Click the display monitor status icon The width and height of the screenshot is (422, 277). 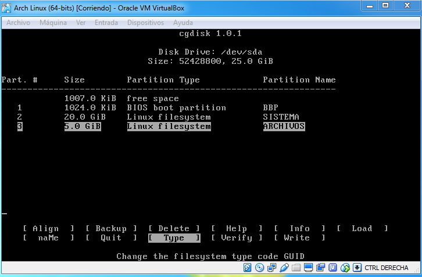pyautogui.click(x=309, y=268)
